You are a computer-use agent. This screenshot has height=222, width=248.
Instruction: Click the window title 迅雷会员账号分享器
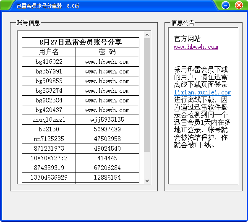pyautogui.click(x=39, y=6)
